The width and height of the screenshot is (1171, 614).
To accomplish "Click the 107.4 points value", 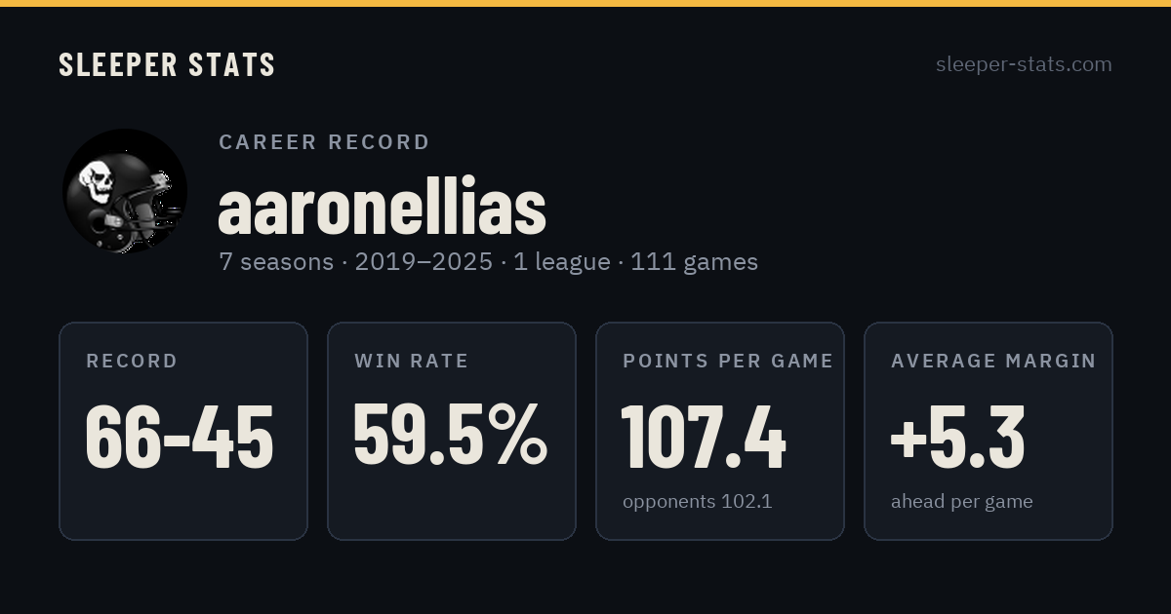I will click(x=704, y=436).
